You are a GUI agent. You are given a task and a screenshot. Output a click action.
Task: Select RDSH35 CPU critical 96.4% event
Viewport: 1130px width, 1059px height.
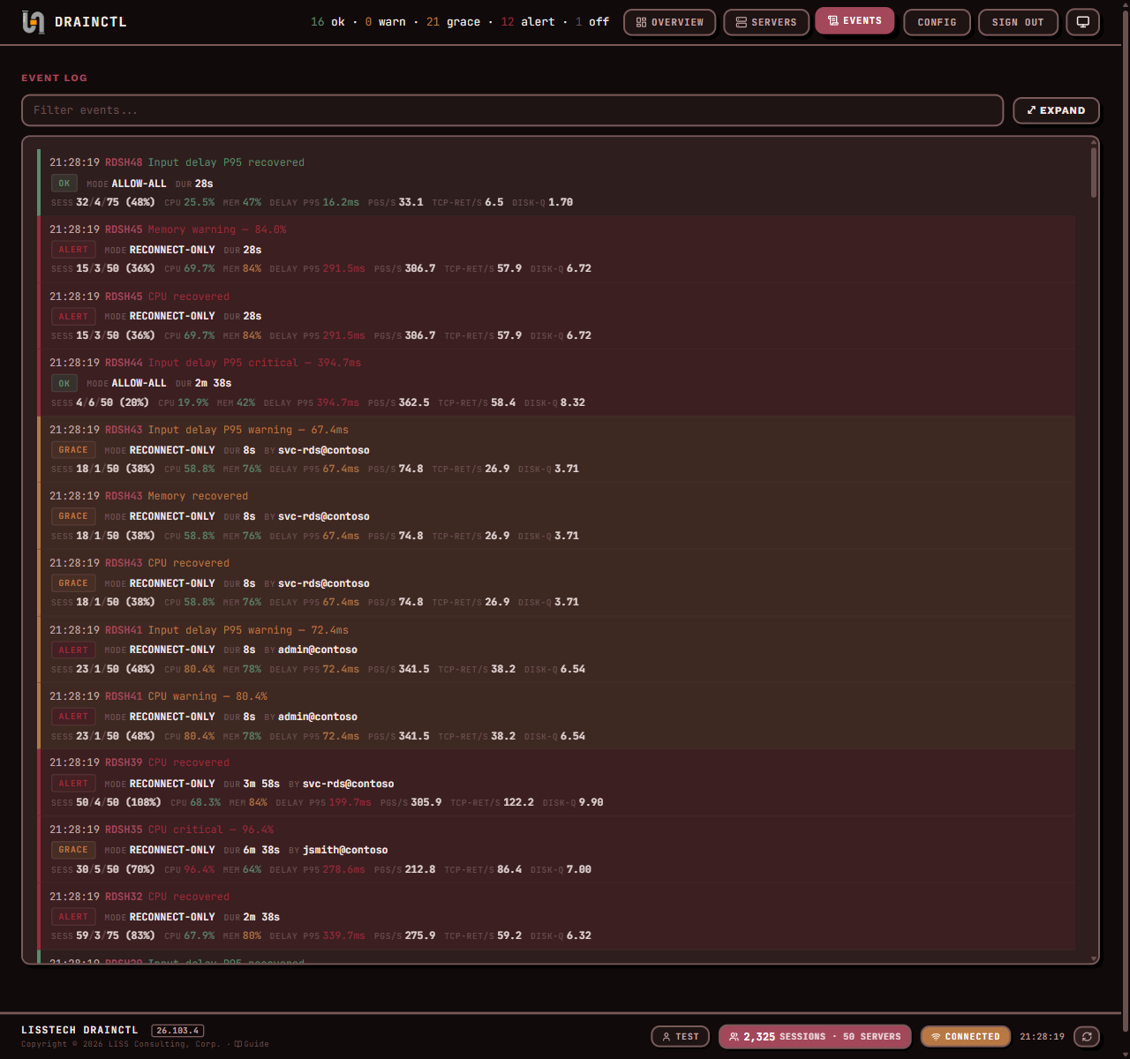coord(556,849)
